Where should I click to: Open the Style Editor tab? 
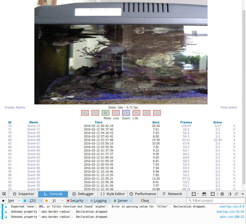(x=113, y=194)
